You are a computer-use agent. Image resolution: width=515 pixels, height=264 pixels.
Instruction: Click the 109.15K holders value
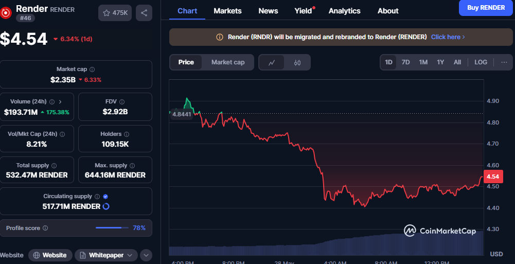click(x=115, y=144)
